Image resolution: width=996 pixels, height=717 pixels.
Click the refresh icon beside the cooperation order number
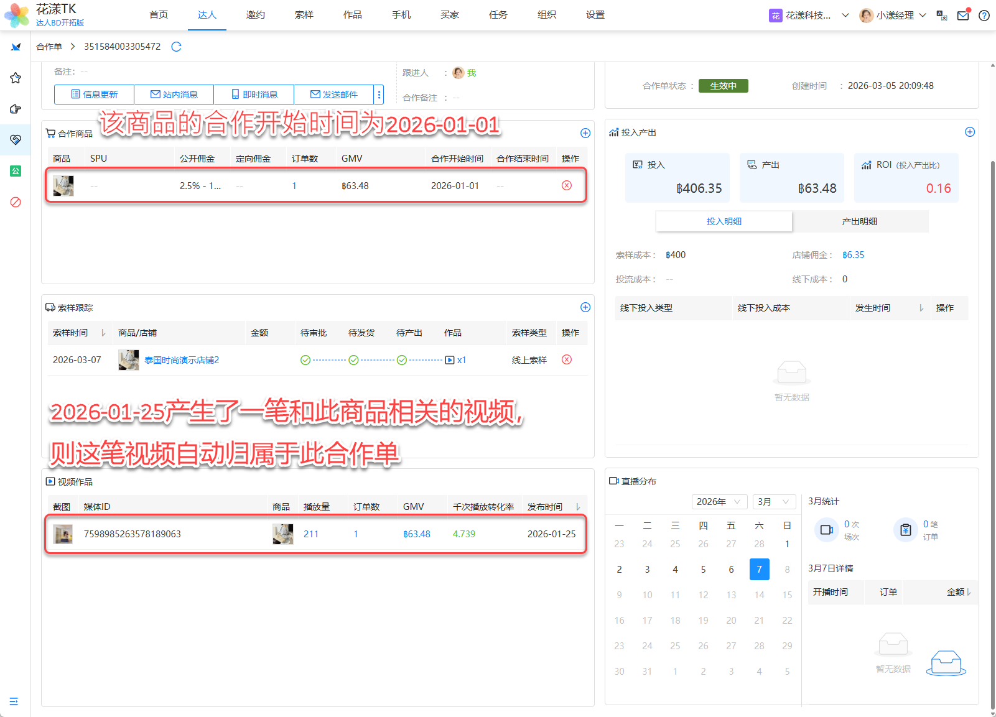pos(176,47)
